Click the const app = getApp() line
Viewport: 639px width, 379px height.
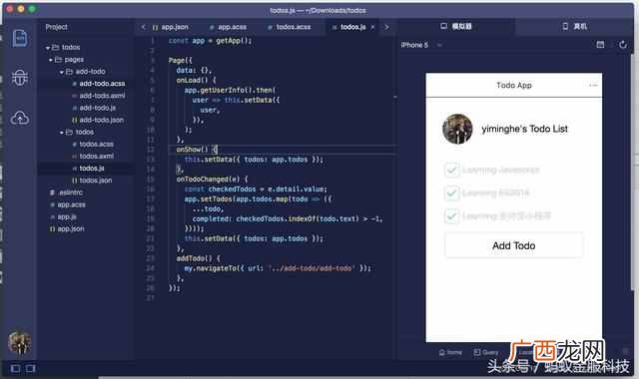[x=210, y=41]
